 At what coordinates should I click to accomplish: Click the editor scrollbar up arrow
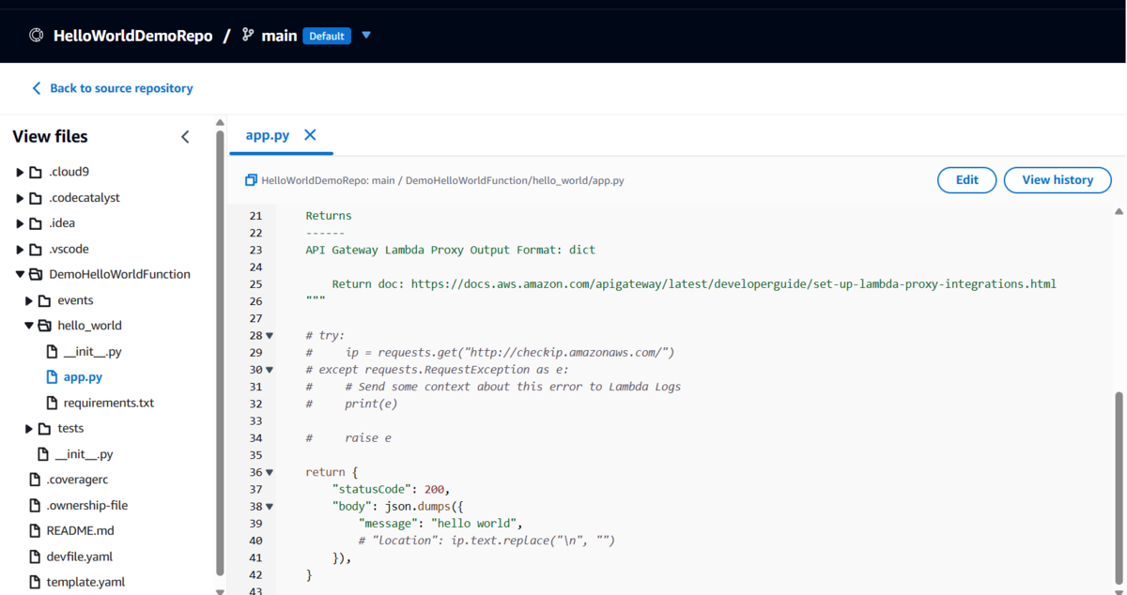(1119, 212)
